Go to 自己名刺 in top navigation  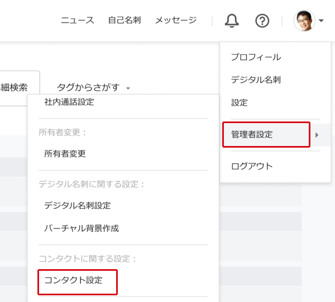125,21
